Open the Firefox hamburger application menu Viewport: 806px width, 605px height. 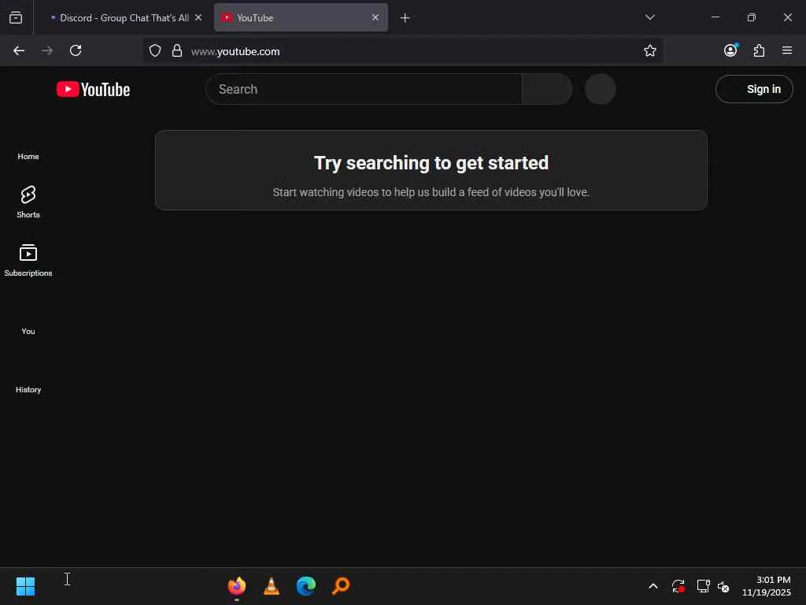787,50
